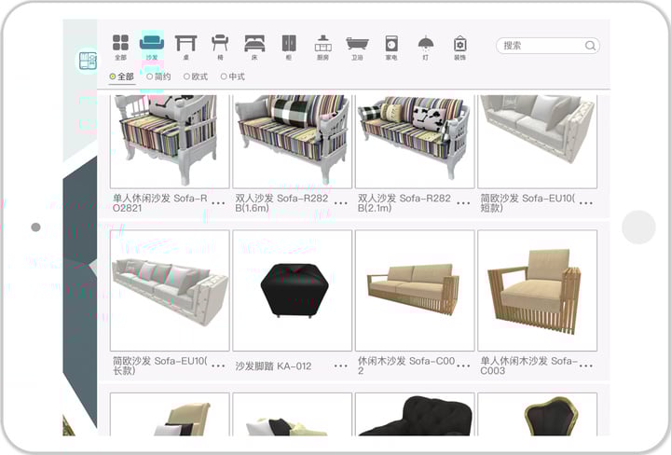Select the 全部 style radio button
This screenshot has height=455, width=671.
pyautogui.click(x=121, y=76)
